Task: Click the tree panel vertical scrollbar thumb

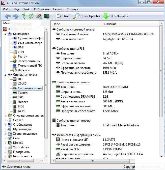Action: pos(46,85)
